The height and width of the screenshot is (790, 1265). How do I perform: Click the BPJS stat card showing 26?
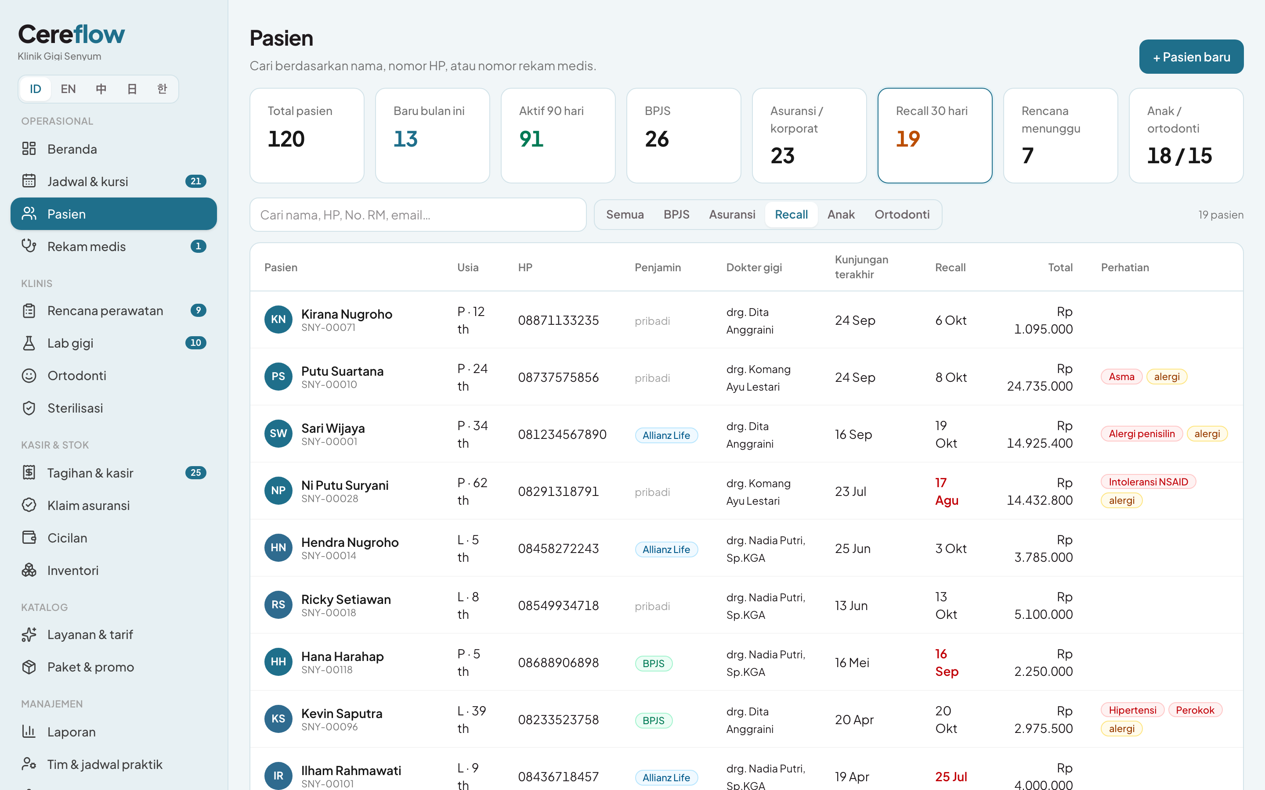(684, 135)
